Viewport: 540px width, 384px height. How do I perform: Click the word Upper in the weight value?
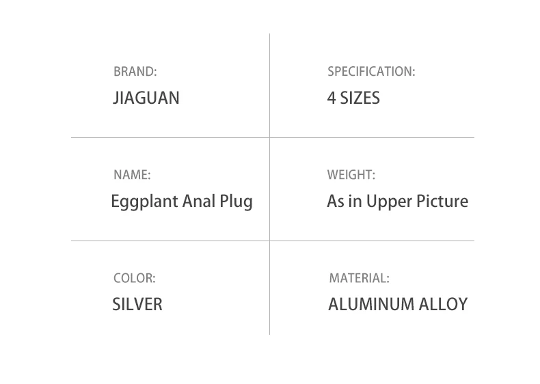389,202
